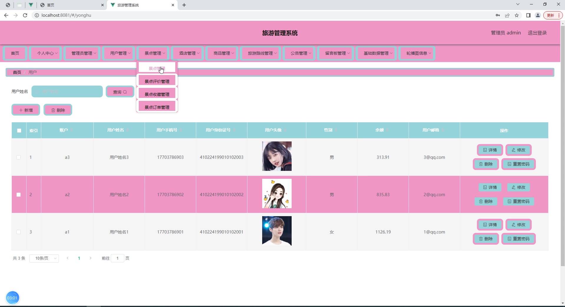This screenshot has height=307, width=565.
Task: Click the 更新 browser update button
Action: (553, 15)
